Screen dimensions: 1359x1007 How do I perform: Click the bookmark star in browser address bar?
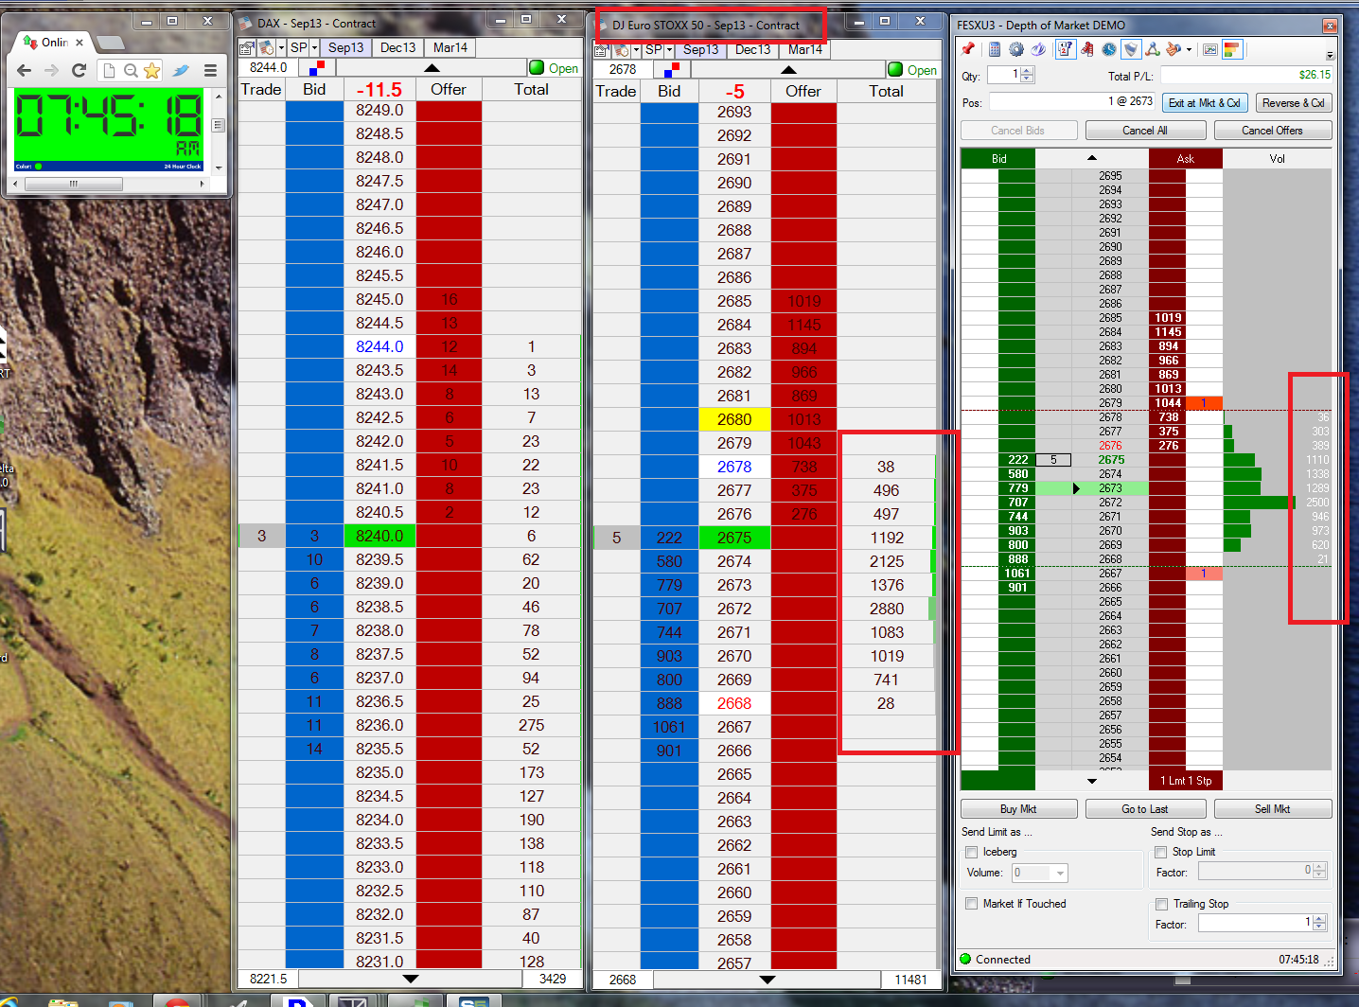pyautogui.click(x=151, y=70)
